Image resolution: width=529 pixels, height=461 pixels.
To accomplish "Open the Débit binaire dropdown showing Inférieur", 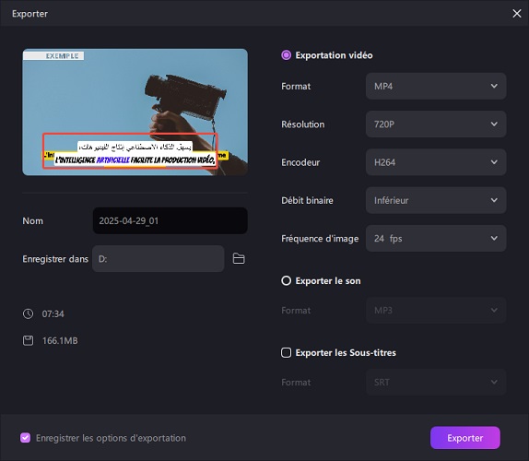I will 436,200.
